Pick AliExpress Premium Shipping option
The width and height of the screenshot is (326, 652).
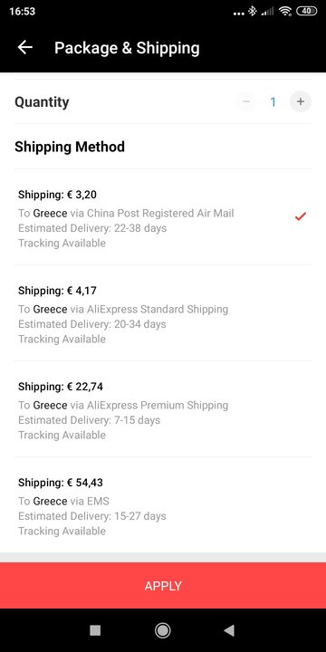click(x=163, y=409)
